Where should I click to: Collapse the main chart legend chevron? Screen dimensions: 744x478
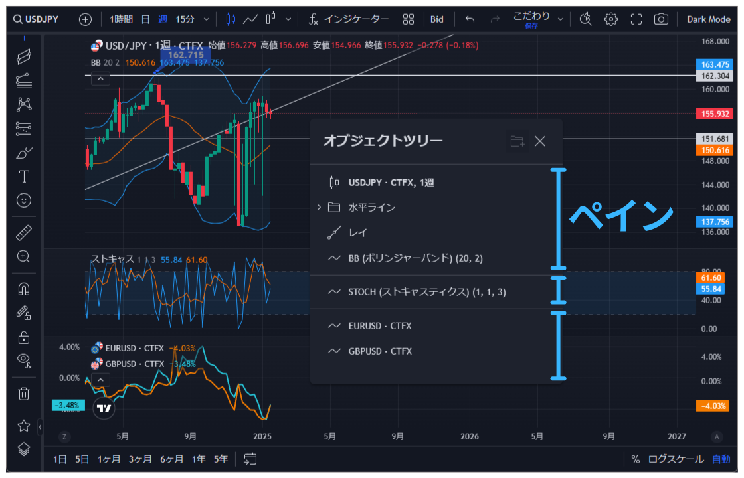(x=100, y=79)
